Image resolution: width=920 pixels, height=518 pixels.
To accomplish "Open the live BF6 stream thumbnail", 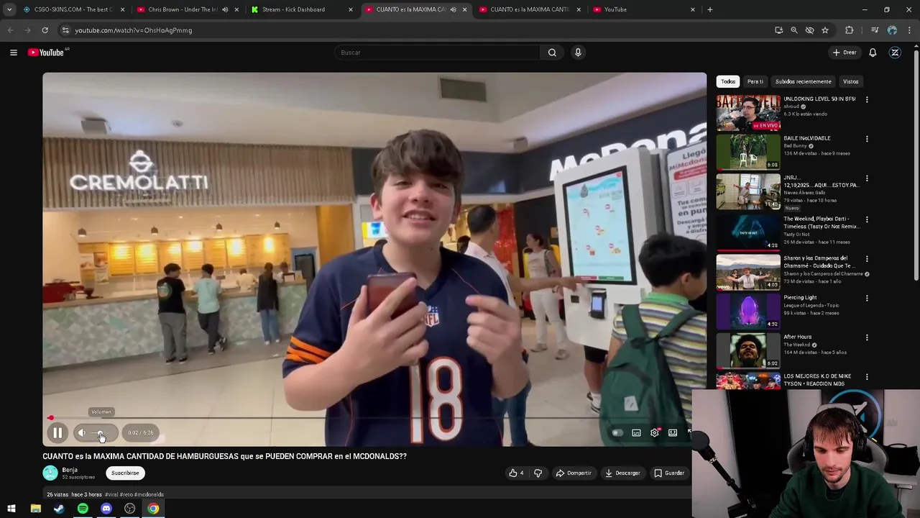I will click(x=748, y=113).
